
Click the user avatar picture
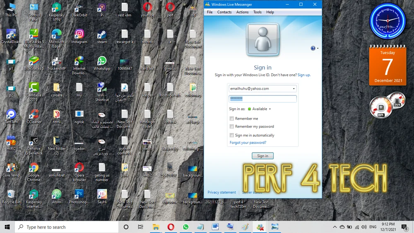click(262, 40)
